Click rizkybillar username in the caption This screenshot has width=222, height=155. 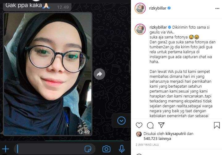coord(158,27)
